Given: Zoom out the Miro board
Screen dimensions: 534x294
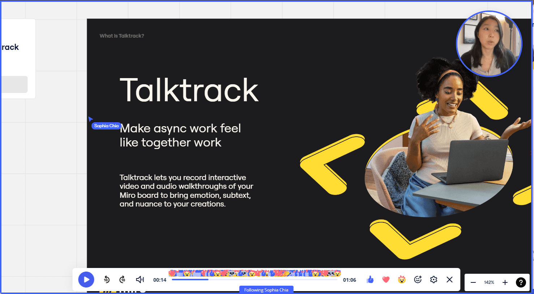Looking at the screenshot, I should pyautogui.click(x=473, y=282).
